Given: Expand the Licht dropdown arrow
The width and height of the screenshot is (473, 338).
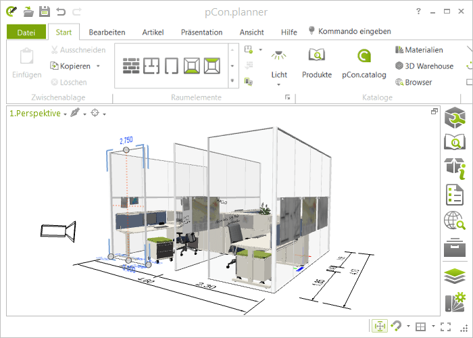Looking at the screenshot, I should point(278,84).
